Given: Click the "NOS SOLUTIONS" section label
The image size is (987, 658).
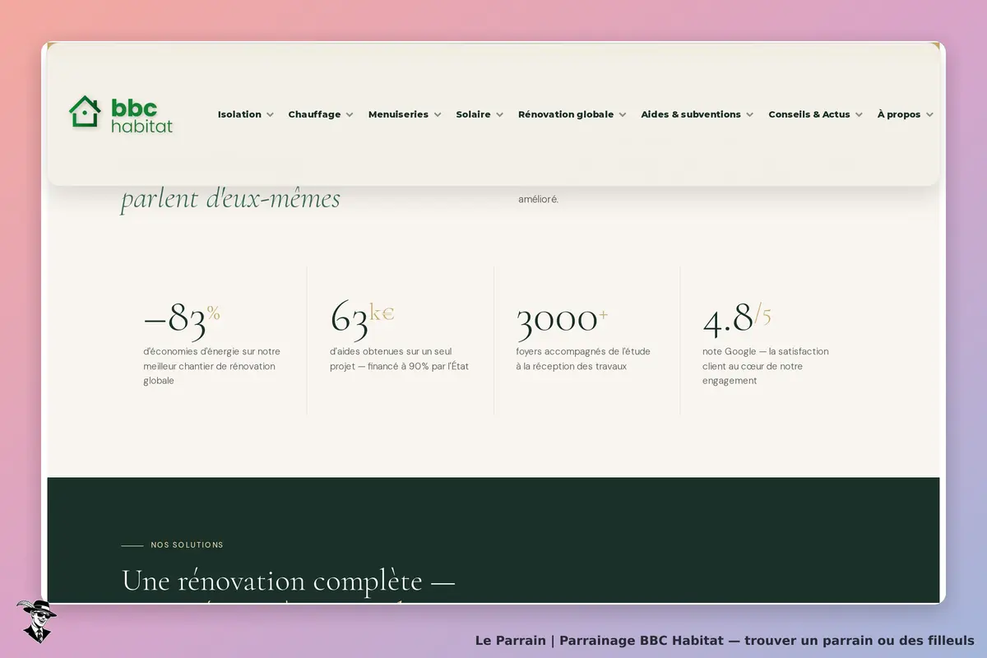Looking at the screenshot, I should [x=187, y=544].
